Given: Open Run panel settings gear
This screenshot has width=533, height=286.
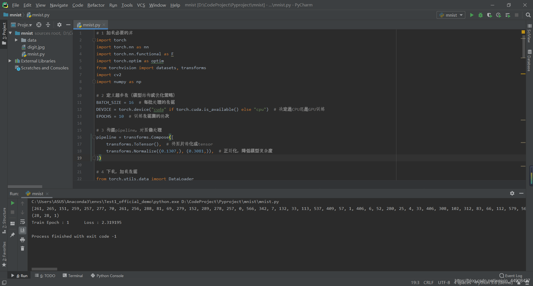Looking at the screenshot, I should (x=512, y=193).
